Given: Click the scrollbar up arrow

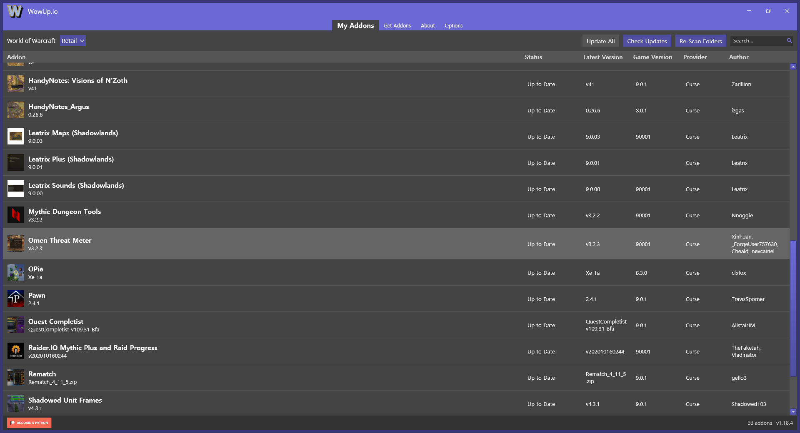Looking at the screenshot, I should (x=793, y=67).
